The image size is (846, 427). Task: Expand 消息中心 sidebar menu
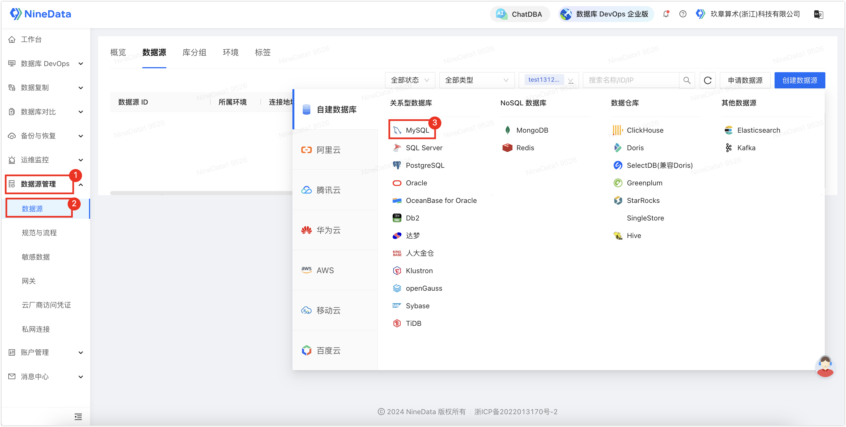pyautogui.click(x=46, y=377)
